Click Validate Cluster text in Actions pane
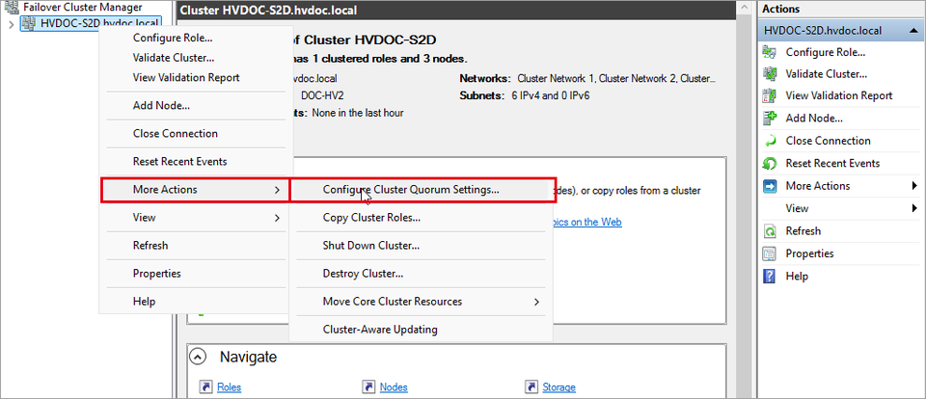 pyautogui.click(x=827, y=74)
